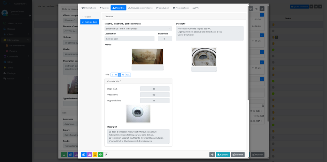Open the Conclusion tab

[163, 8]
